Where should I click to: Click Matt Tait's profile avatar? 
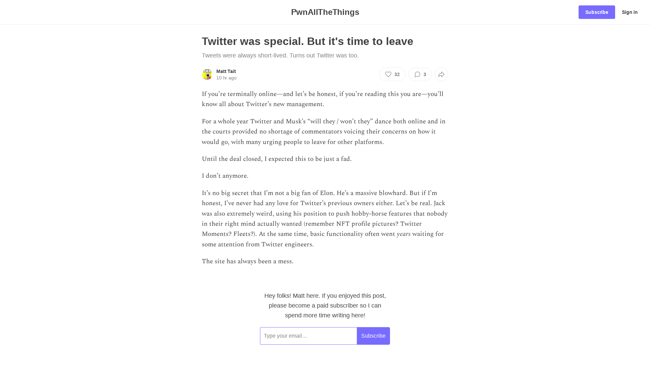(207, 74)
